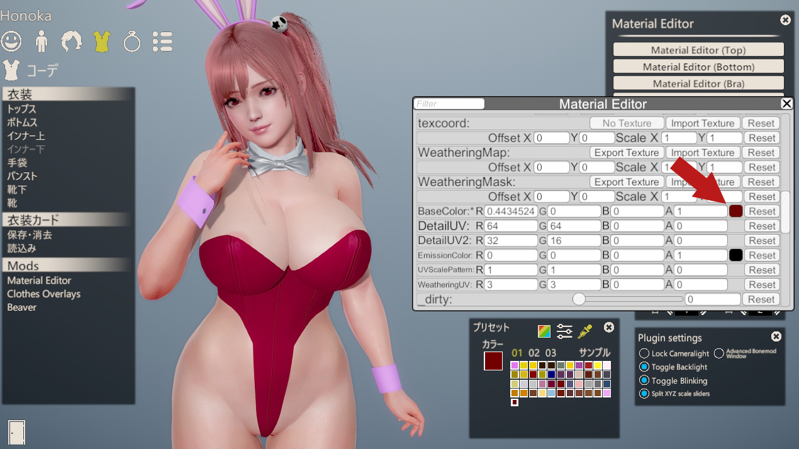799x449 pixels.
Task: Open the sliders icon in preset panel
Action: coord(564,331)
